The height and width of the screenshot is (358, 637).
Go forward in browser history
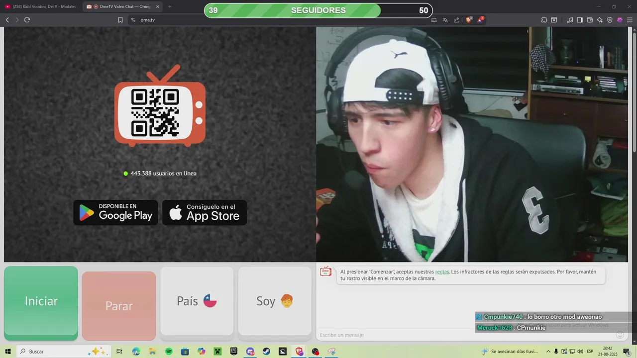click(x=17, y=20)
